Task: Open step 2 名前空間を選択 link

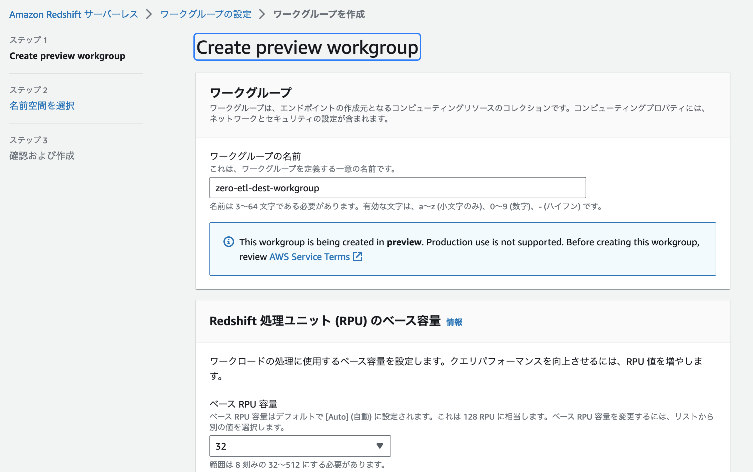Action: point(42,106)
